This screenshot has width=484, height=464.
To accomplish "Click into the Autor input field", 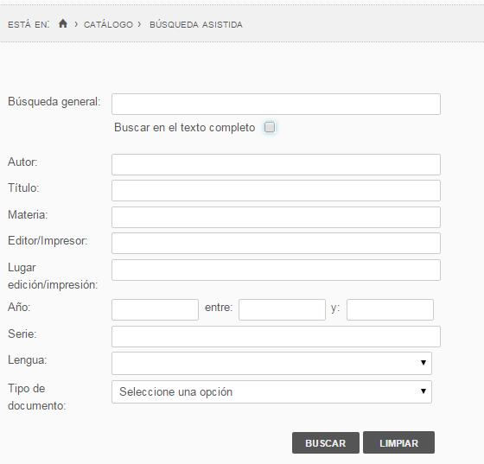I will 276,165.
